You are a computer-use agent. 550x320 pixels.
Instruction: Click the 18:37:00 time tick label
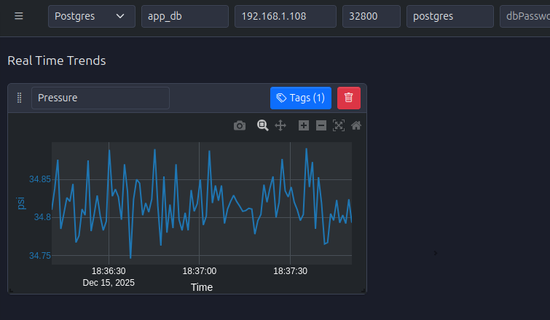point(199,271)
